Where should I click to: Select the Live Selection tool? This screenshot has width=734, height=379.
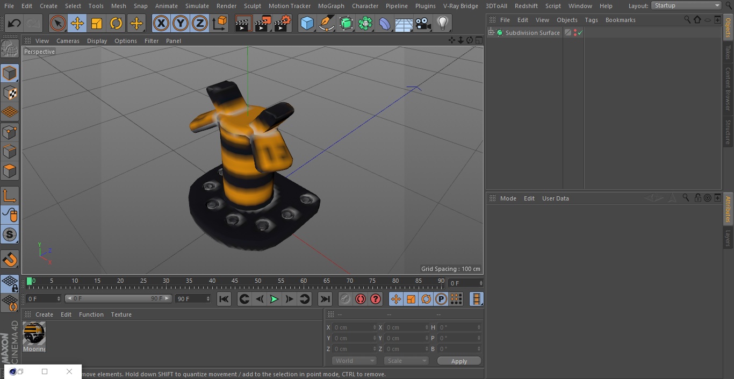(x=58, y=23)
